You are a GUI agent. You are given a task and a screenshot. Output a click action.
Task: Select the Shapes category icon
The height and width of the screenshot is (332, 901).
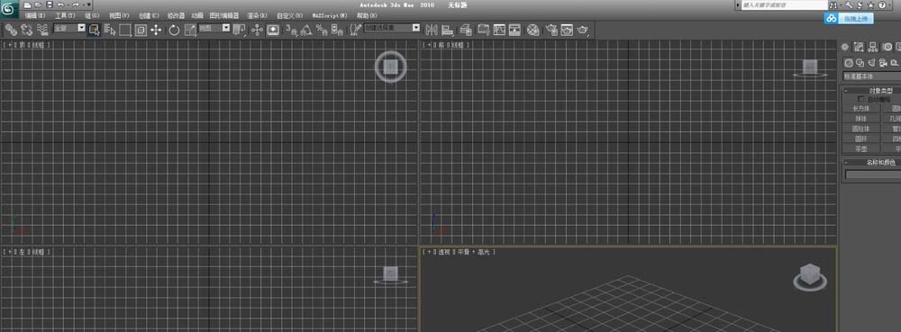tap(860, 62)
